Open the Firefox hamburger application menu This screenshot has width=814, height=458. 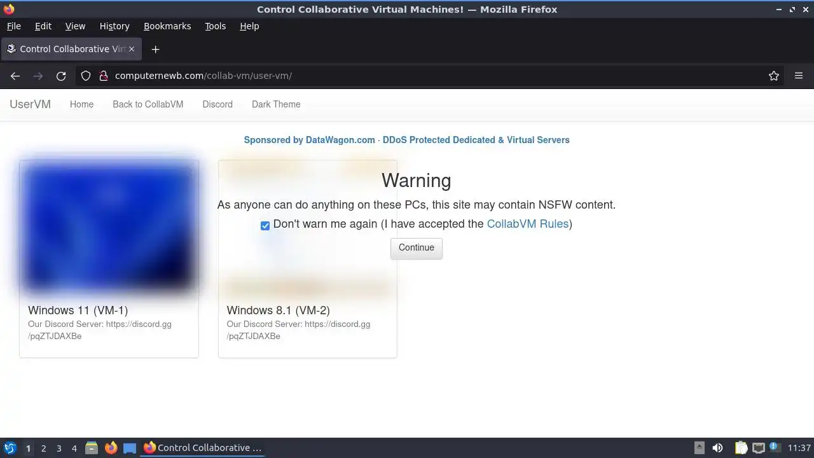(x=799, y=76)
